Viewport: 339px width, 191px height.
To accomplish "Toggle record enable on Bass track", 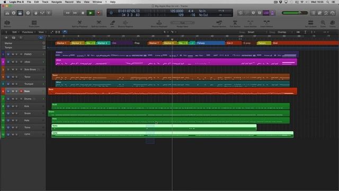I will coord(21,91).
